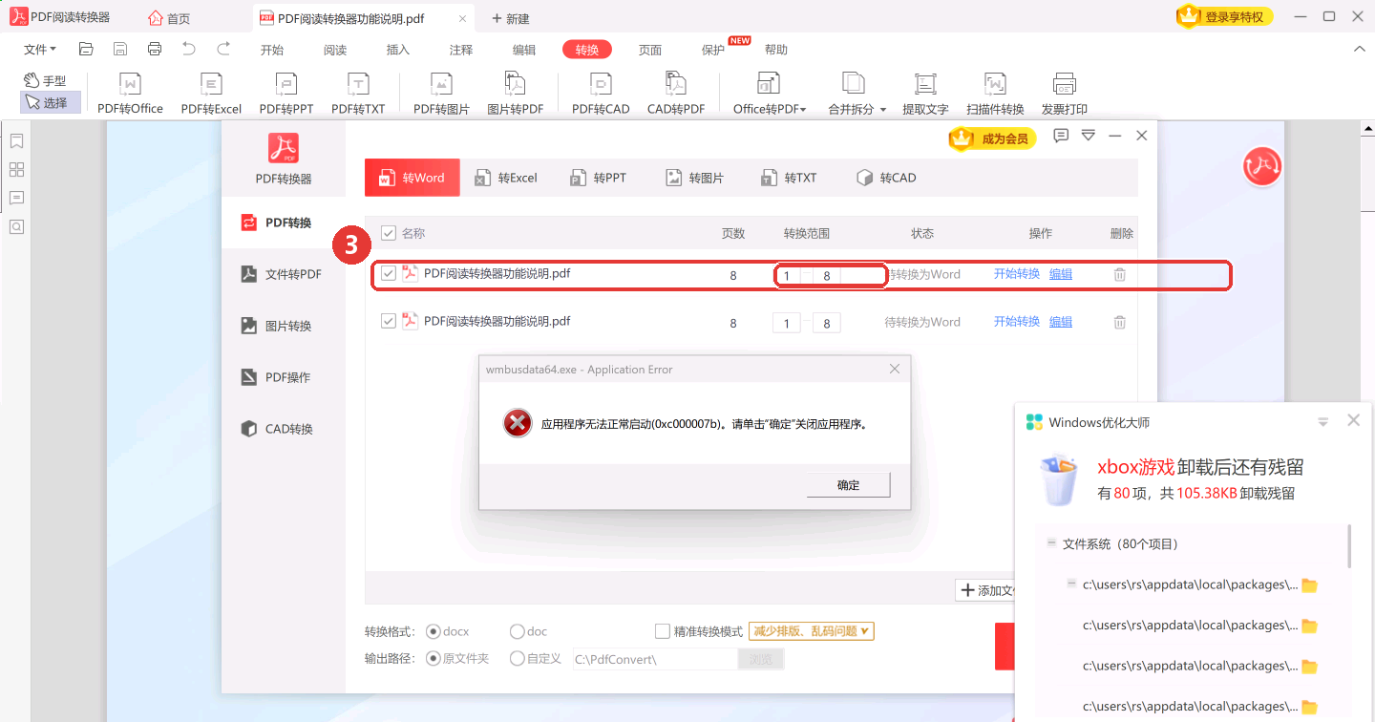
Task: Click the redo arrow icon
Action: tap(223, 49)
